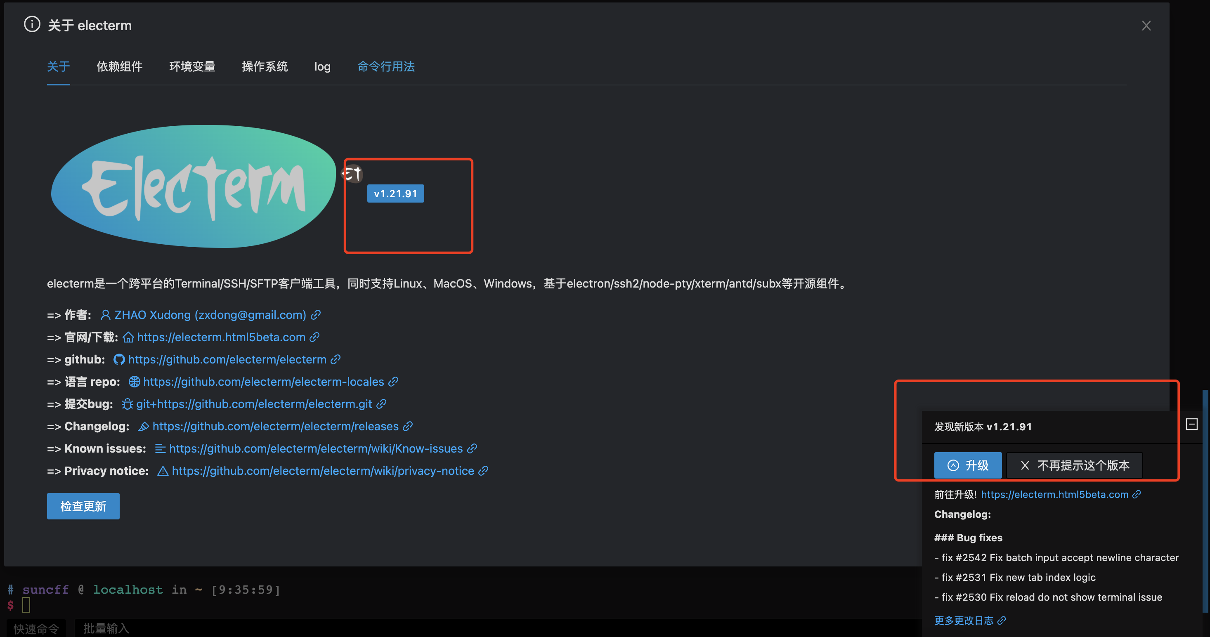This screenshot has height=637, width=1210.
Task: Click the bug icon next to submit bug
Action: (x=127, y=404)
